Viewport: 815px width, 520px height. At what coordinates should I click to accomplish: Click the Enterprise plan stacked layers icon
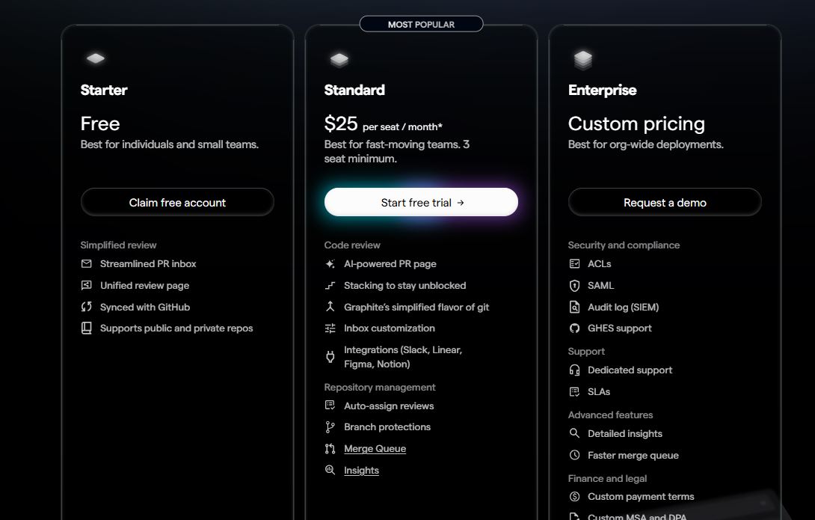(x=582, y=59)
